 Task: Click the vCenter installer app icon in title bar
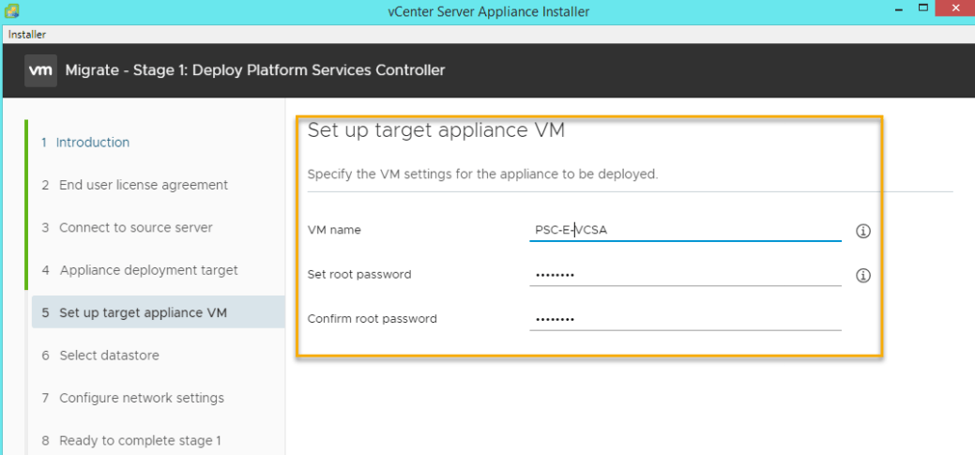coord(11,12)
